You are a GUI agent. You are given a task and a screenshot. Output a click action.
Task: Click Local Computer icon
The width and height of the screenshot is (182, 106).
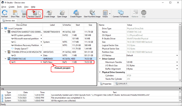(x=6, y=28)
